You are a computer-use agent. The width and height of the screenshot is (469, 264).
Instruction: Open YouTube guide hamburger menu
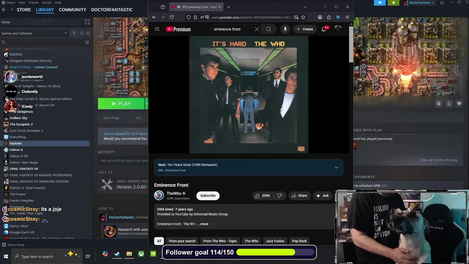click(157, 29)
